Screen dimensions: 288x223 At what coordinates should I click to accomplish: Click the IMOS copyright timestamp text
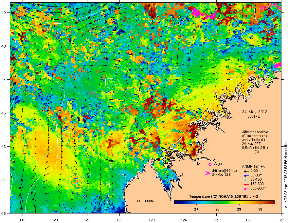point(286,174)
